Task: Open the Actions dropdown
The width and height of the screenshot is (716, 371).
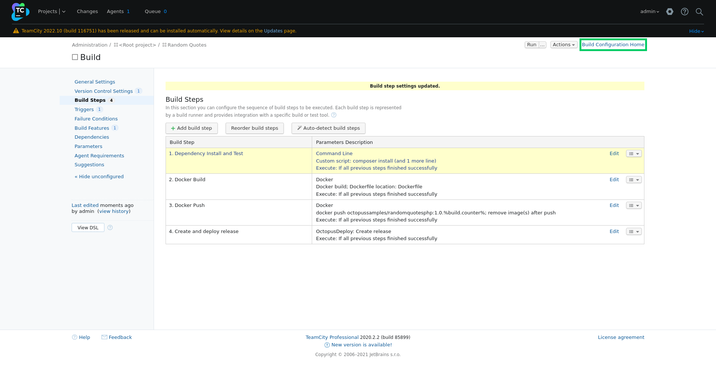Action: (x=564, y=45)
